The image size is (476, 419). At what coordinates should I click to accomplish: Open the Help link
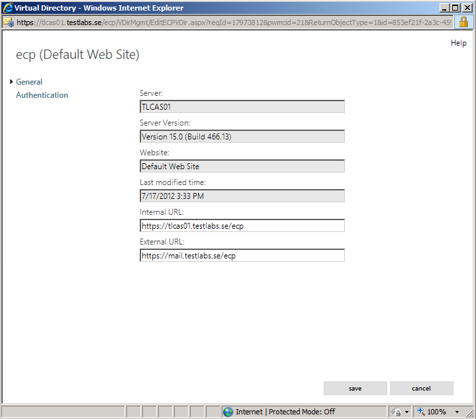pos(458,43)
